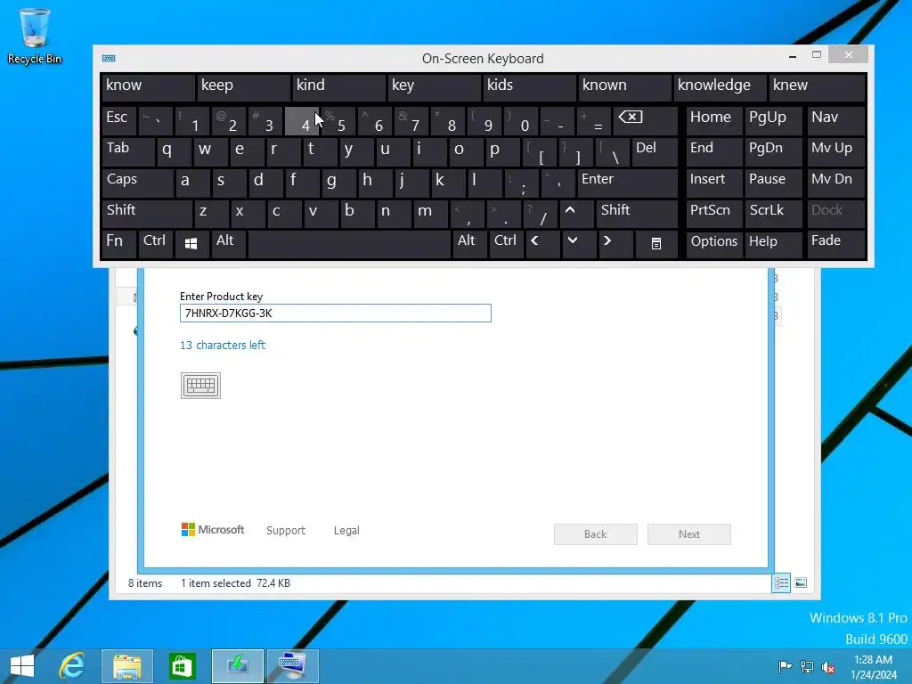
Task: Choose the 'kids' text suggestion
Action: 530,87
